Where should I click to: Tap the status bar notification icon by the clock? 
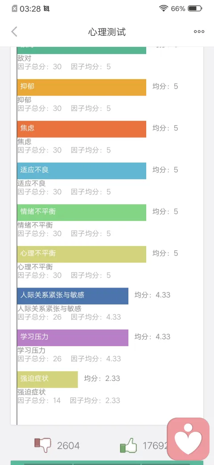46,9
